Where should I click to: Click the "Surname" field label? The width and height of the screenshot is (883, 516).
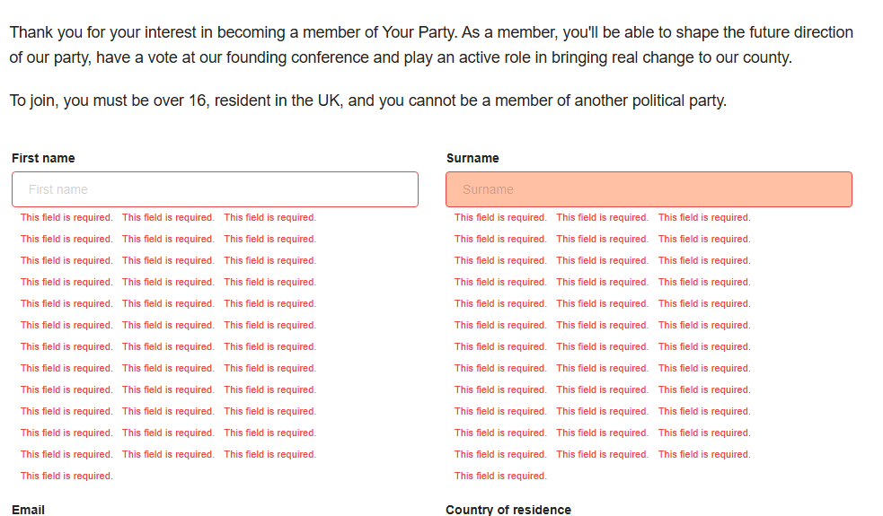tap(472, 158)
